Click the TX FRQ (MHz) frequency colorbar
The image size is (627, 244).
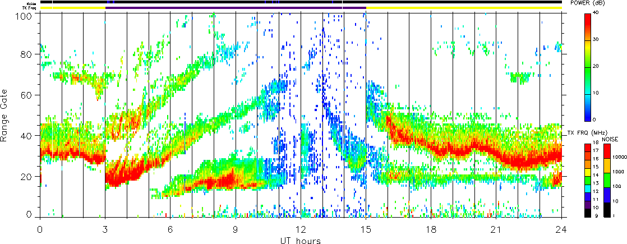pyautogui.click(x=588, y=179)
